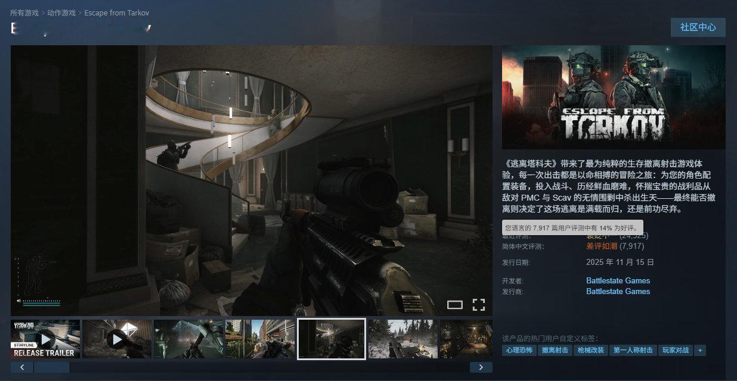Add a tag with plus button

click(700, 350)
